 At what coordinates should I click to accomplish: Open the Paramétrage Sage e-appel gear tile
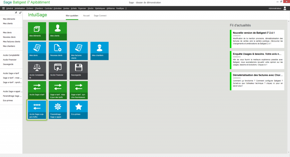[x=57, y=109]
